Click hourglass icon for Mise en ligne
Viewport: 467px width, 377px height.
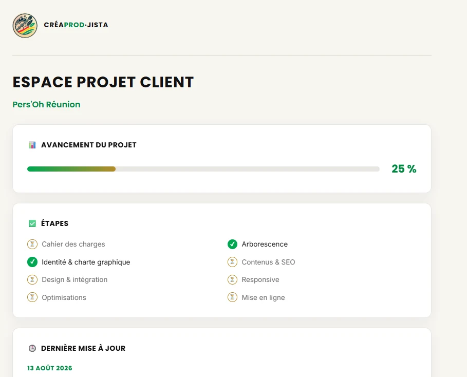click(x=232, y=297)
